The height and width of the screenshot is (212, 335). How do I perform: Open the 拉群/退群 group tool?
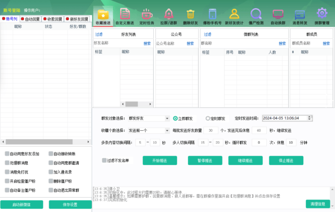point(169,17)
